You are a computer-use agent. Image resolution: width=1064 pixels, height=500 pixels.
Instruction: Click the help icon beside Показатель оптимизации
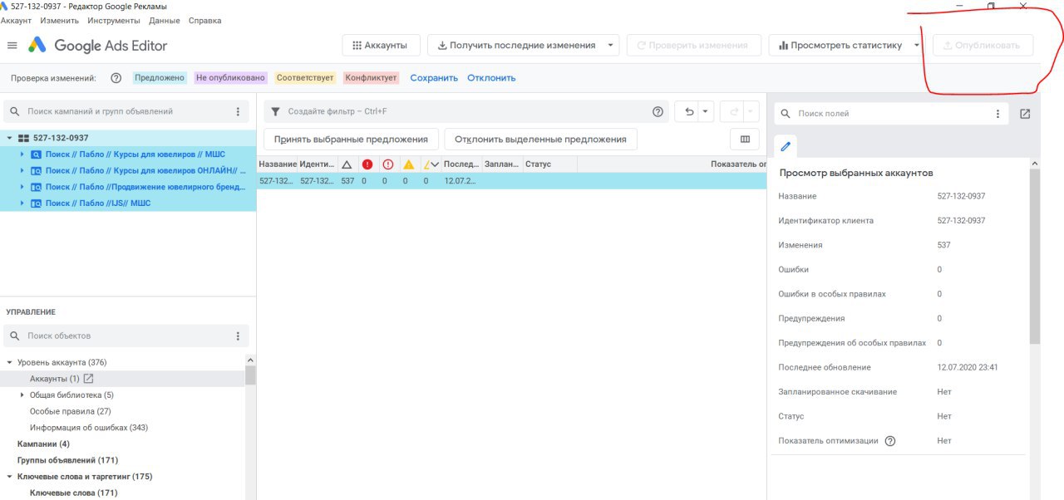click(x=890, y=441)
